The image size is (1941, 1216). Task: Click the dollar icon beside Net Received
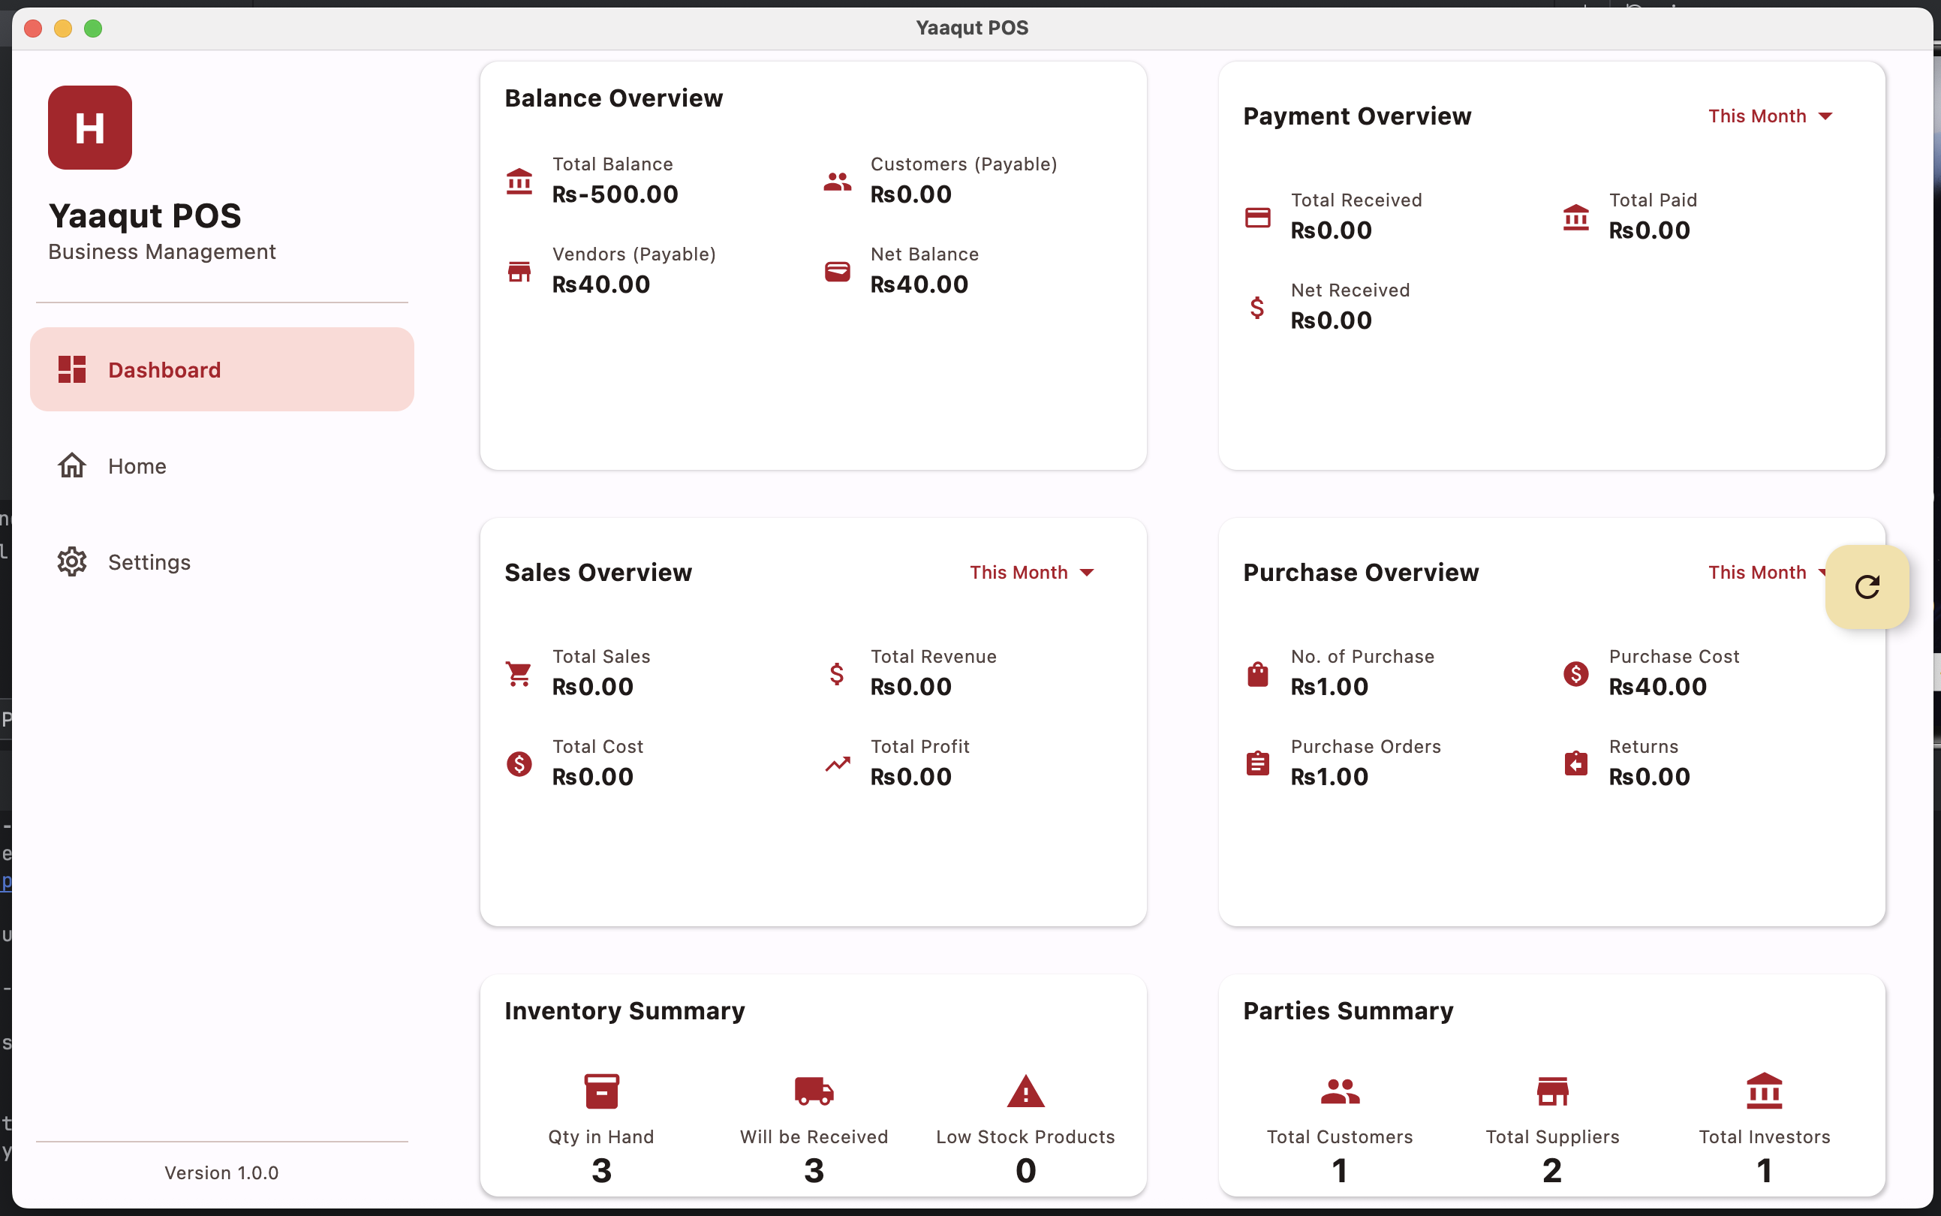coord(1256,307)
